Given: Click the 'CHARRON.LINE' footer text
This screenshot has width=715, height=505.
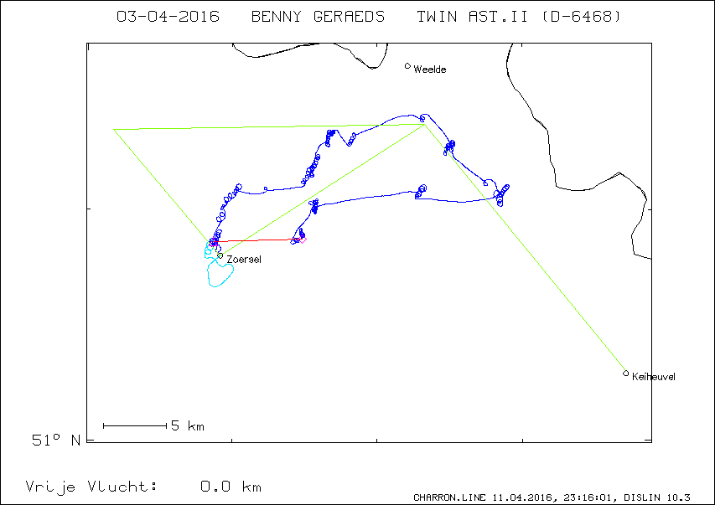Looking at the screenshot, I should [x=449, y=497].
